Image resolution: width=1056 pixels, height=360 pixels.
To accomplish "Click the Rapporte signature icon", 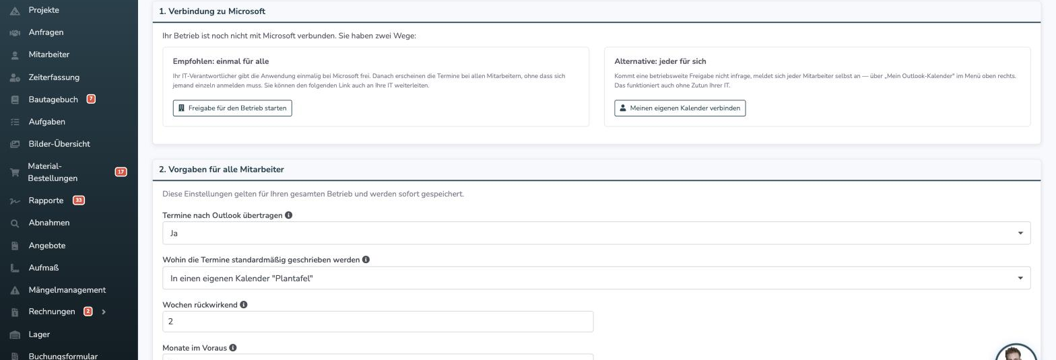I will pyautogui.click(x=15, y=201).
